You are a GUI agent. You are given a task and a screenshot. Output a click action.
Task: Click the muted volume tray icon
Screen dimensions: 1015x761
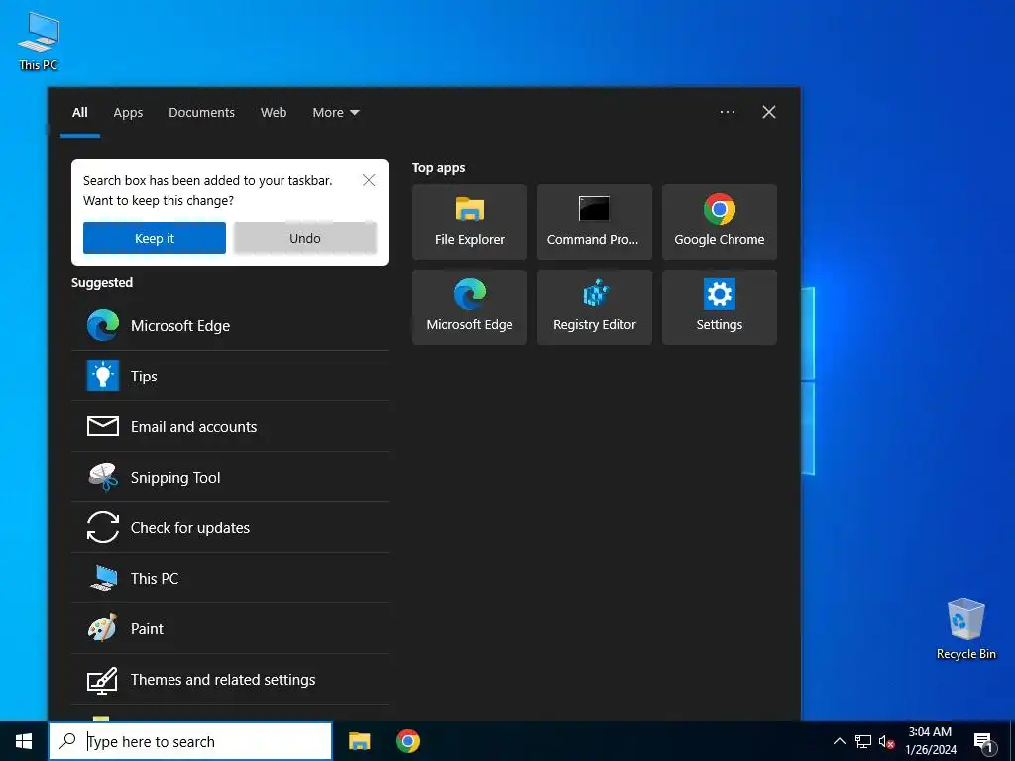coord(886,741)
